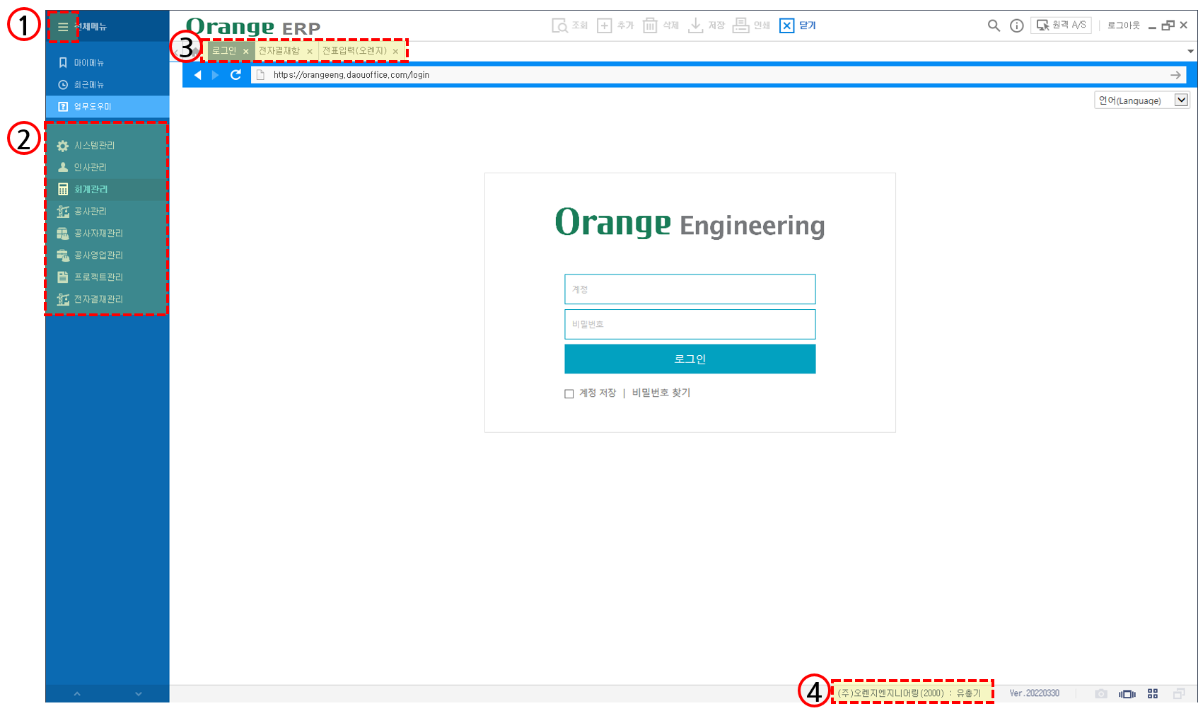This screenshot has height=723, width=1198.
Task: Open the hamburger 전체메뉴 menu icon
Action: 64,26
